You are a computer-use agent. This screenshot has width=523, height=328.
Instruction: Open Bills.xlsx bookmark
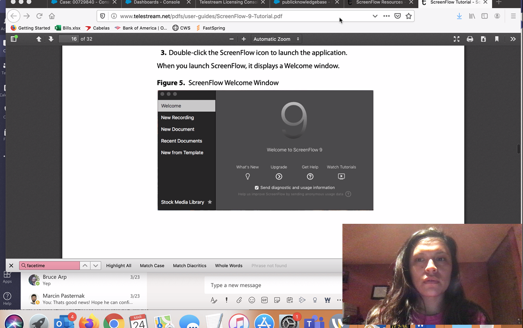coord(68,28)
